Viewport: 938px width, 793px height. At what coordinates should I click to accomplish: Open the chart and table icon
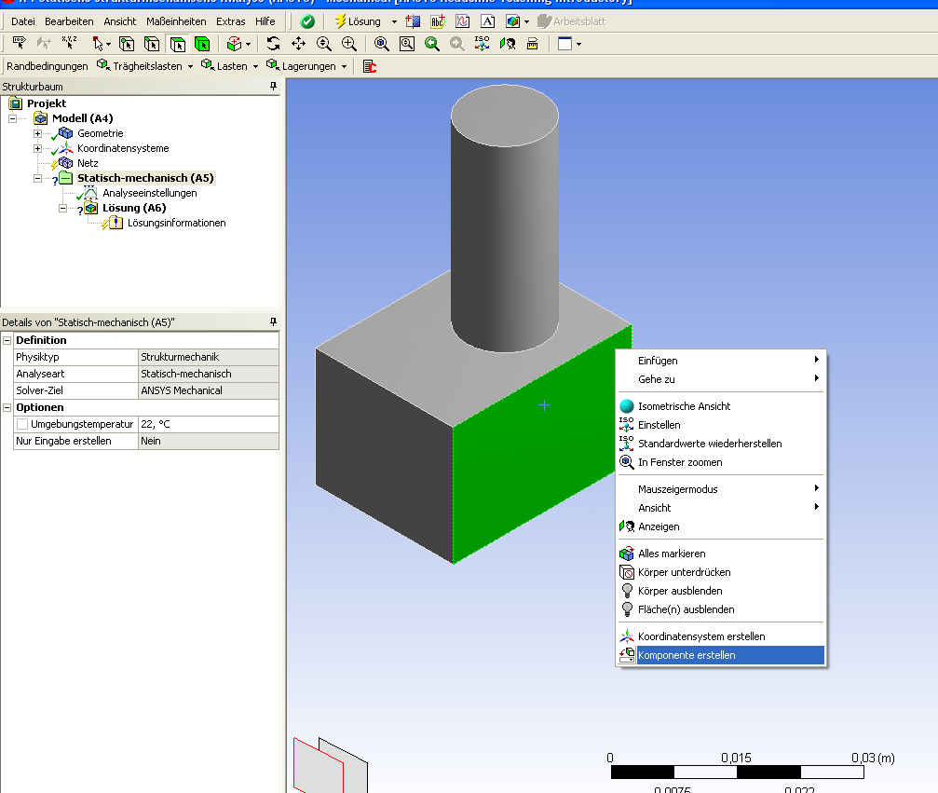pos(463,21)
